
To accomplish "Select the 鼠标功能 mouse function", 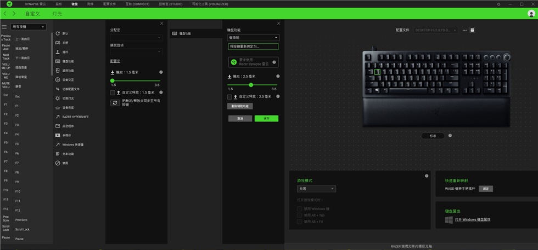I will pyautogui.click(x=65, y=71).
